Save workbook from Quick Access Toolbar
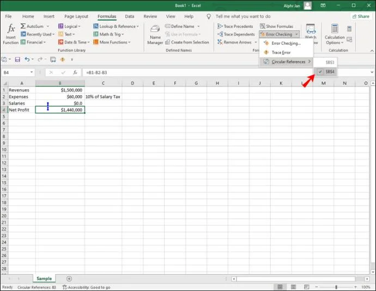 [x=17, y=59]
